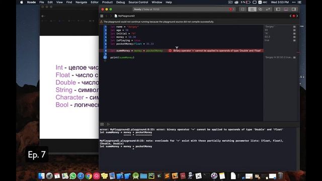Image resolution: width=322 pixels, height=181 pixels.
Task: Open the Find menu
Action: (69, 2)
